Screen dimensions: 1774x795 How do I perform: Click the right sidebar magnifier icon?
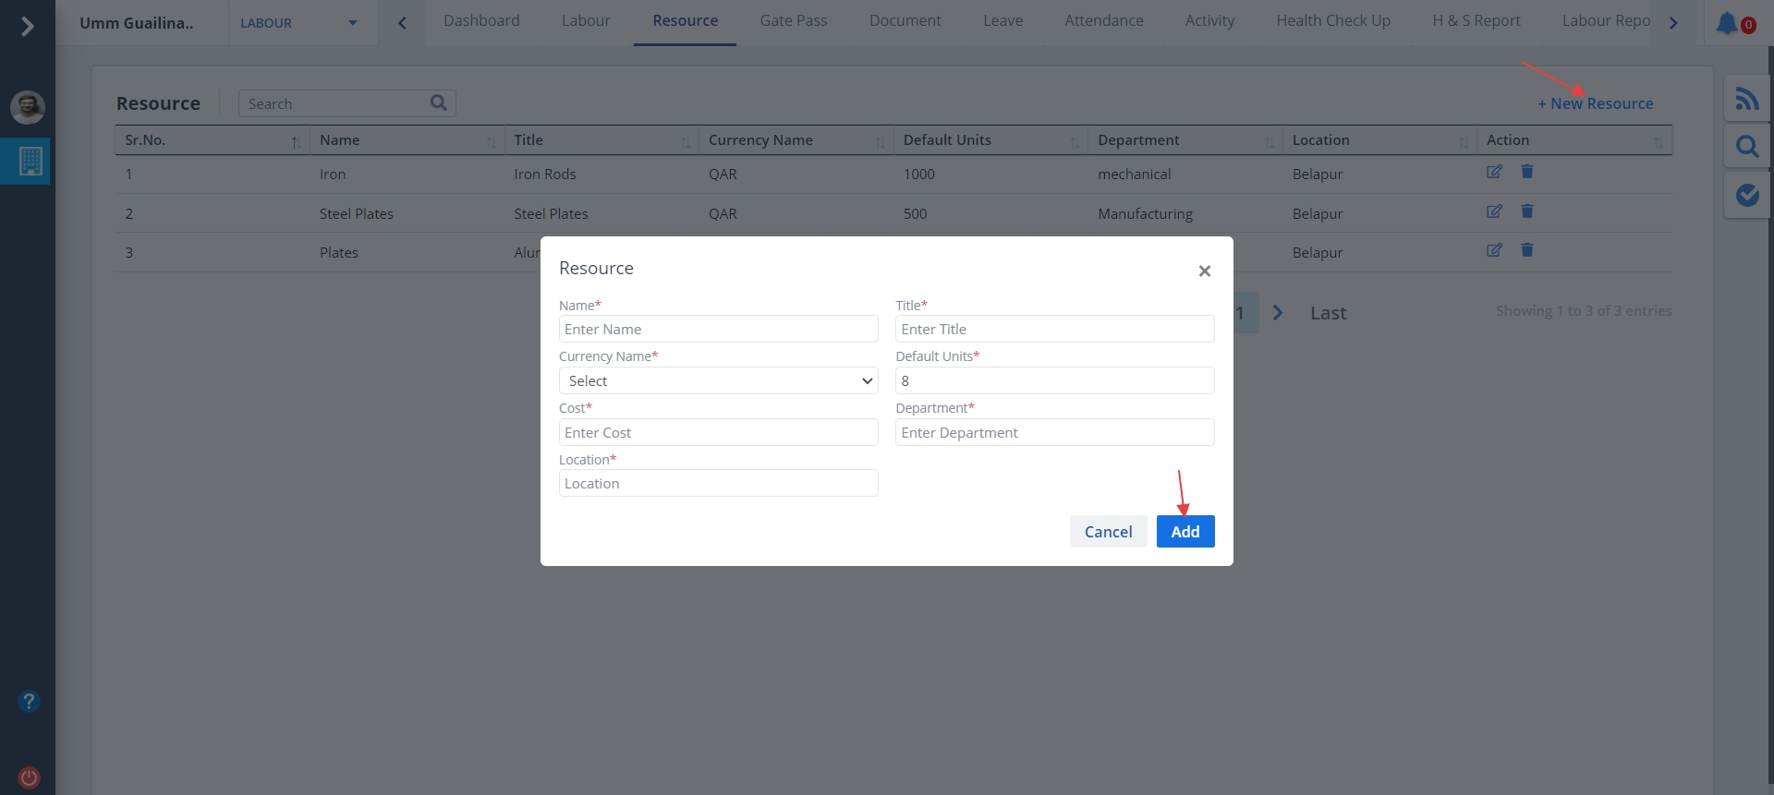coord(1746,147)
